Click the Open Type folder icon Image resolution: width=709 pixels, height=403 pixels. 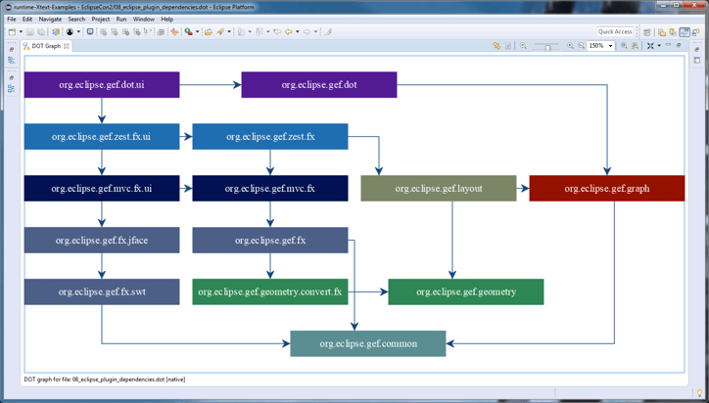pyautogui.click(x=208, y=31)
